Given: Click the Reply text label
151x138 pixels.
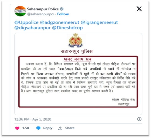Looking at the screenshot, I should pos(48,128).
